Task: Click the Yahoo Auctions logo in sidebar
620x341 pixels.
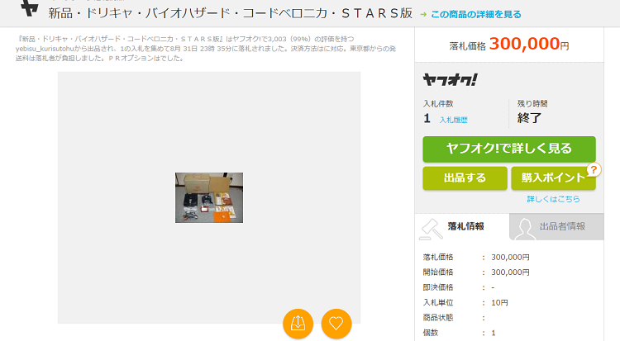Action: pos(450,80)
